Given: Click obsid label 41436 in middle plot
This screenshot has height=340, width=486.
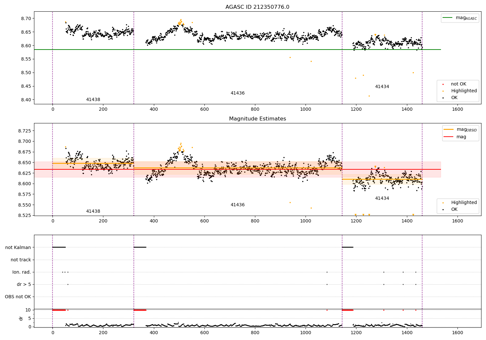Looking at the screenshot, I should coord(237,205).
